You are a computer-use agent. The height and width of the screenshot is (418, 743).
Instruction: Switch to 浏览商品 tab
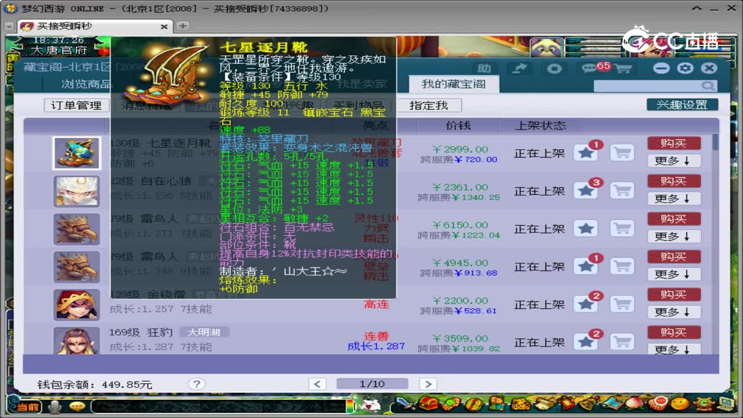tap(86, 84)
